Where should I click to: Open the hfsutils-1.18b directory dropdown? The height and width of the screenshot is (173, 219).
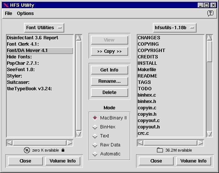175,28
